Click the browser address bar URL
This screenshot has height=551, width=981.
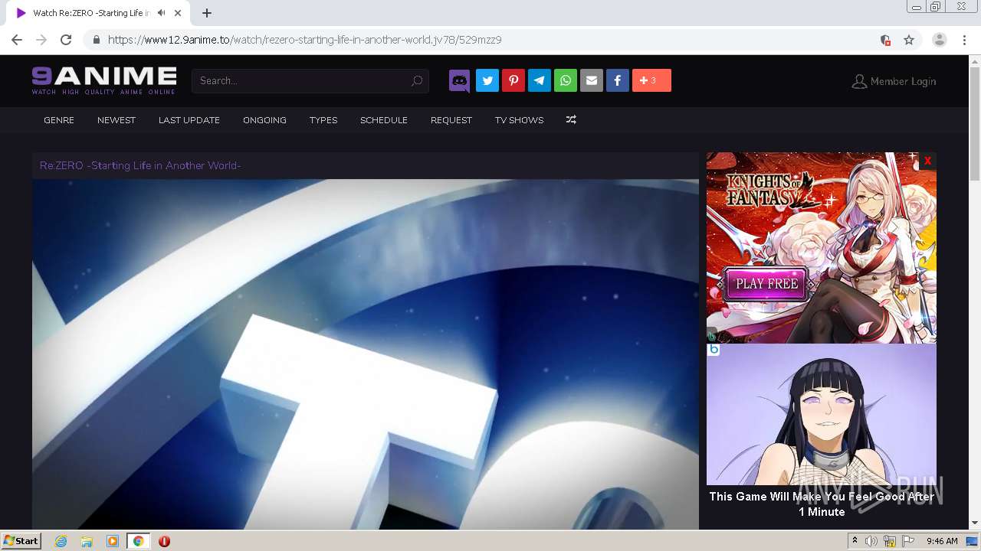(x=305, y=40)
